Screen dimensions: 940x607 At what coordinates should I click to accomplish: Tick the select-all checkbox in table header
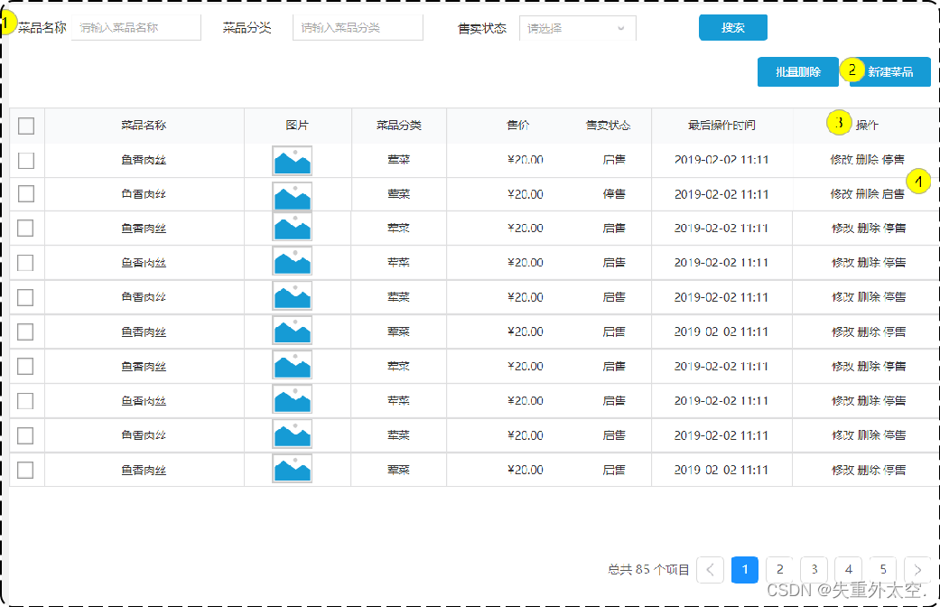click(26, 126)
